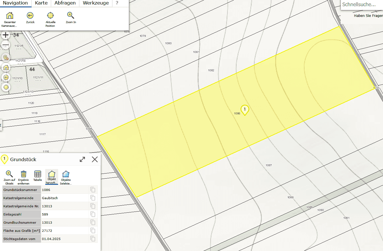Image resolution: width=383 pixels, height=251 pixels.
Task: Toggle Objekt hervorheben highlight
Action: (51, 177)
